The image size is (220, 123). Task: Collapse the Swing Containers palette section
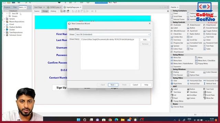[172, 11]
